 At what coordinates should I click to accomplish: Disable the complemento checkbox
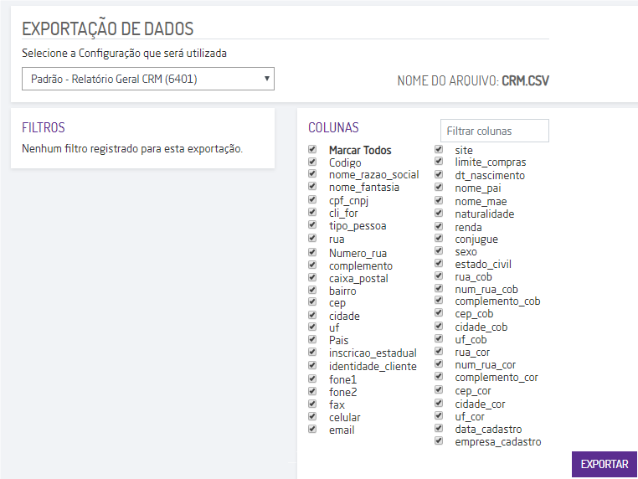tap(312, 265)
